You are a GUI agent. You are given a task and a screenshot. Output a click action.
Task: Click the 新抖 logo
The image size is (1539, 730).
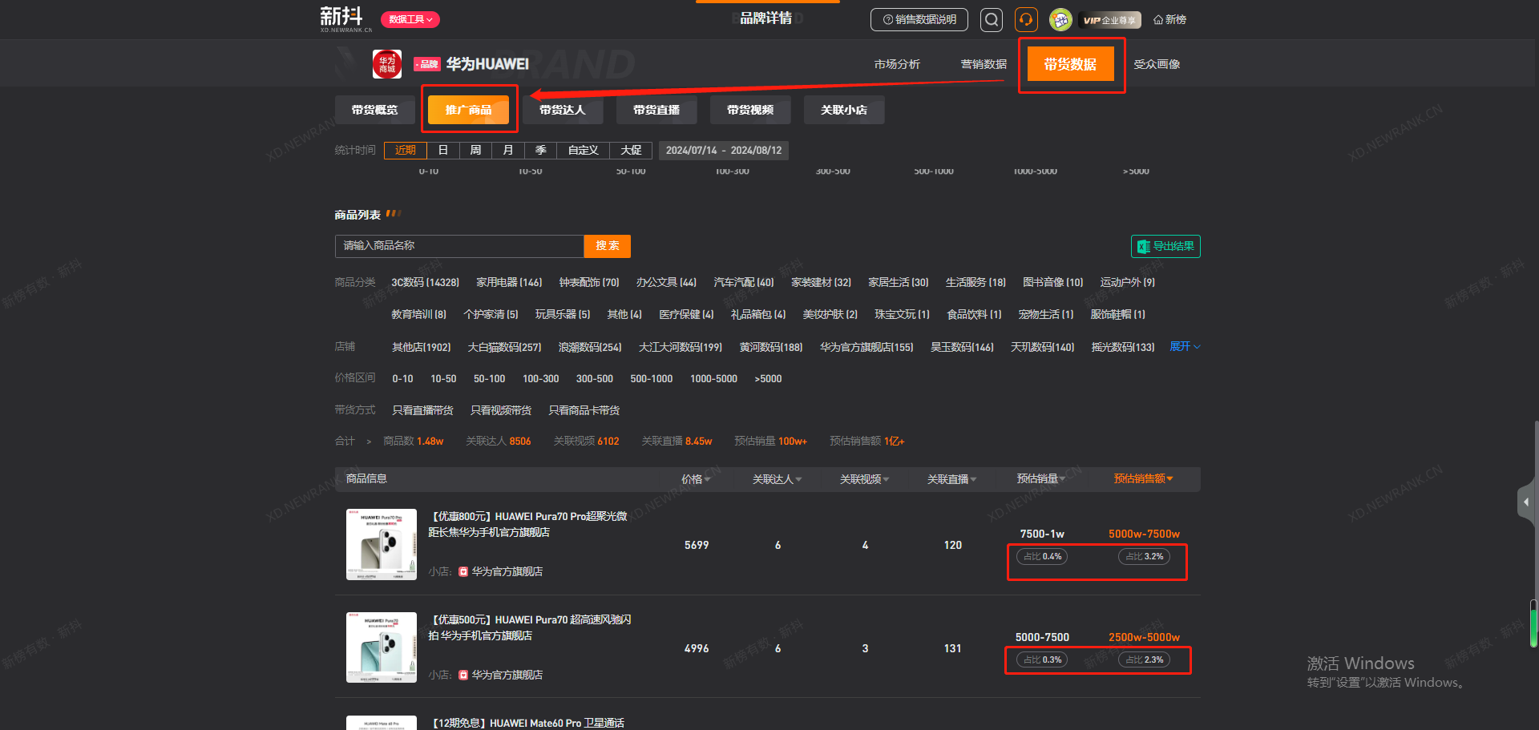click(345, 18)
